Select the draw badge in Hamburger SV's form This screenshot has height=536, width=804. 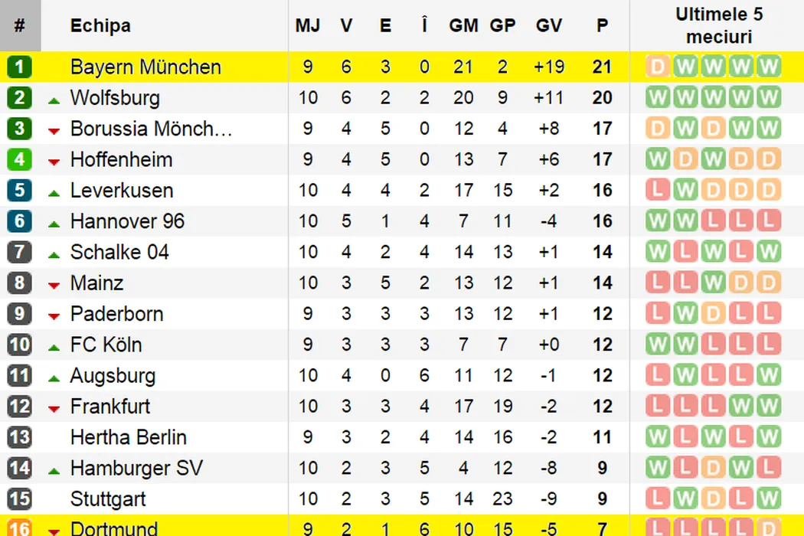tap(713, 468)
